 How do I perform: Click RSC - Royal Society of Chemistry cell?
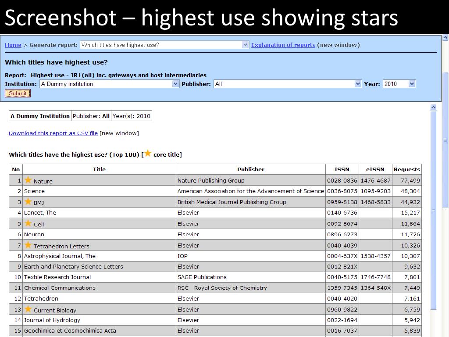point(251,288)
